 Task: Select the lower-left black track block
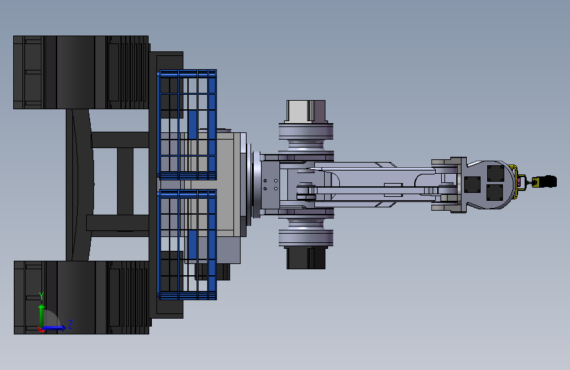pyautogui.click(x=82, y=297)
